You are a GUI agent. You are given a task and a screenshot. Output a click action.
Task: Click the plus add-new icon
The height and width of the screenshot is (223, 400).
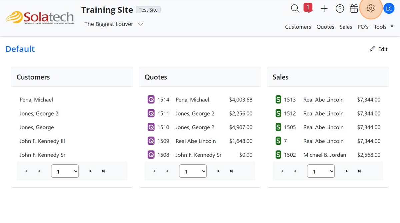[324, 9]
